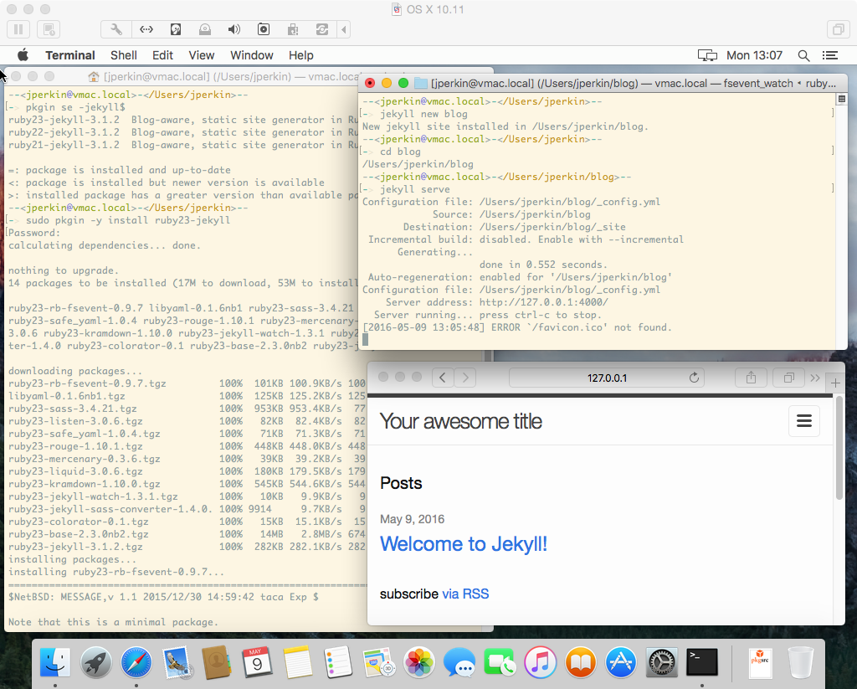Open the Spotlight search magnifier

803,55
